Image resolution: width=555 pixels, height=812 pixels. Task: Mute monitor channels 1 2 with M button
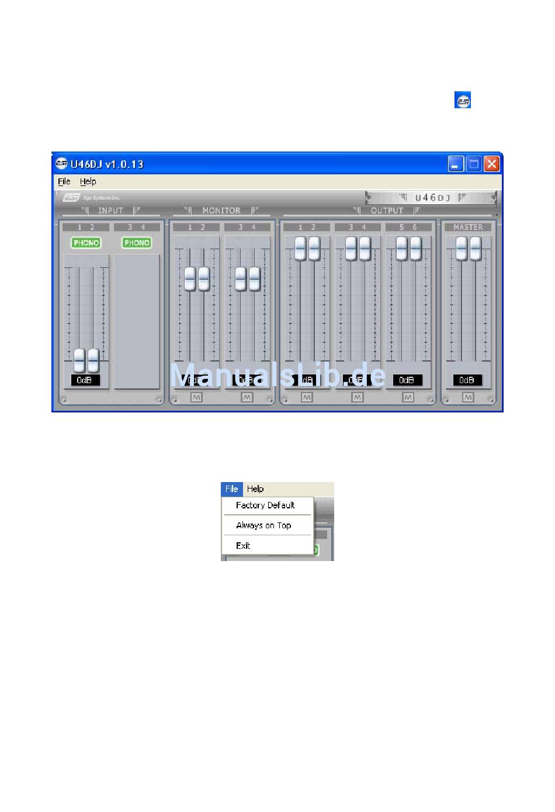point(196,398)
